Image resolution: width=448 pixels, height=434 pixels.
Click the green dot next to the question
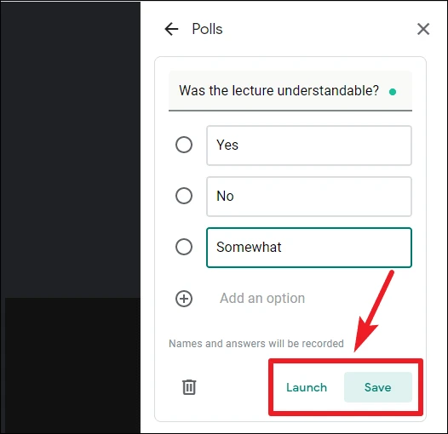393,92
